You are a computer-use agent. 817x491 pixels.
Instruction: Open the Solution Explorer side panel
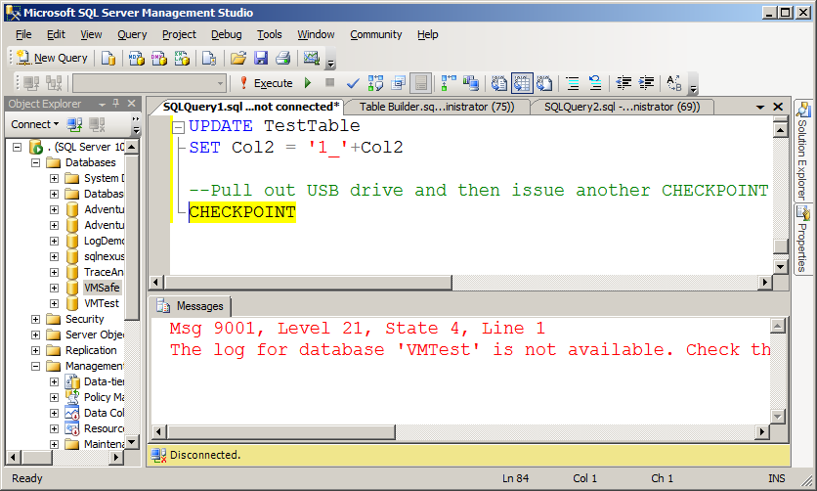click(802, 152)
